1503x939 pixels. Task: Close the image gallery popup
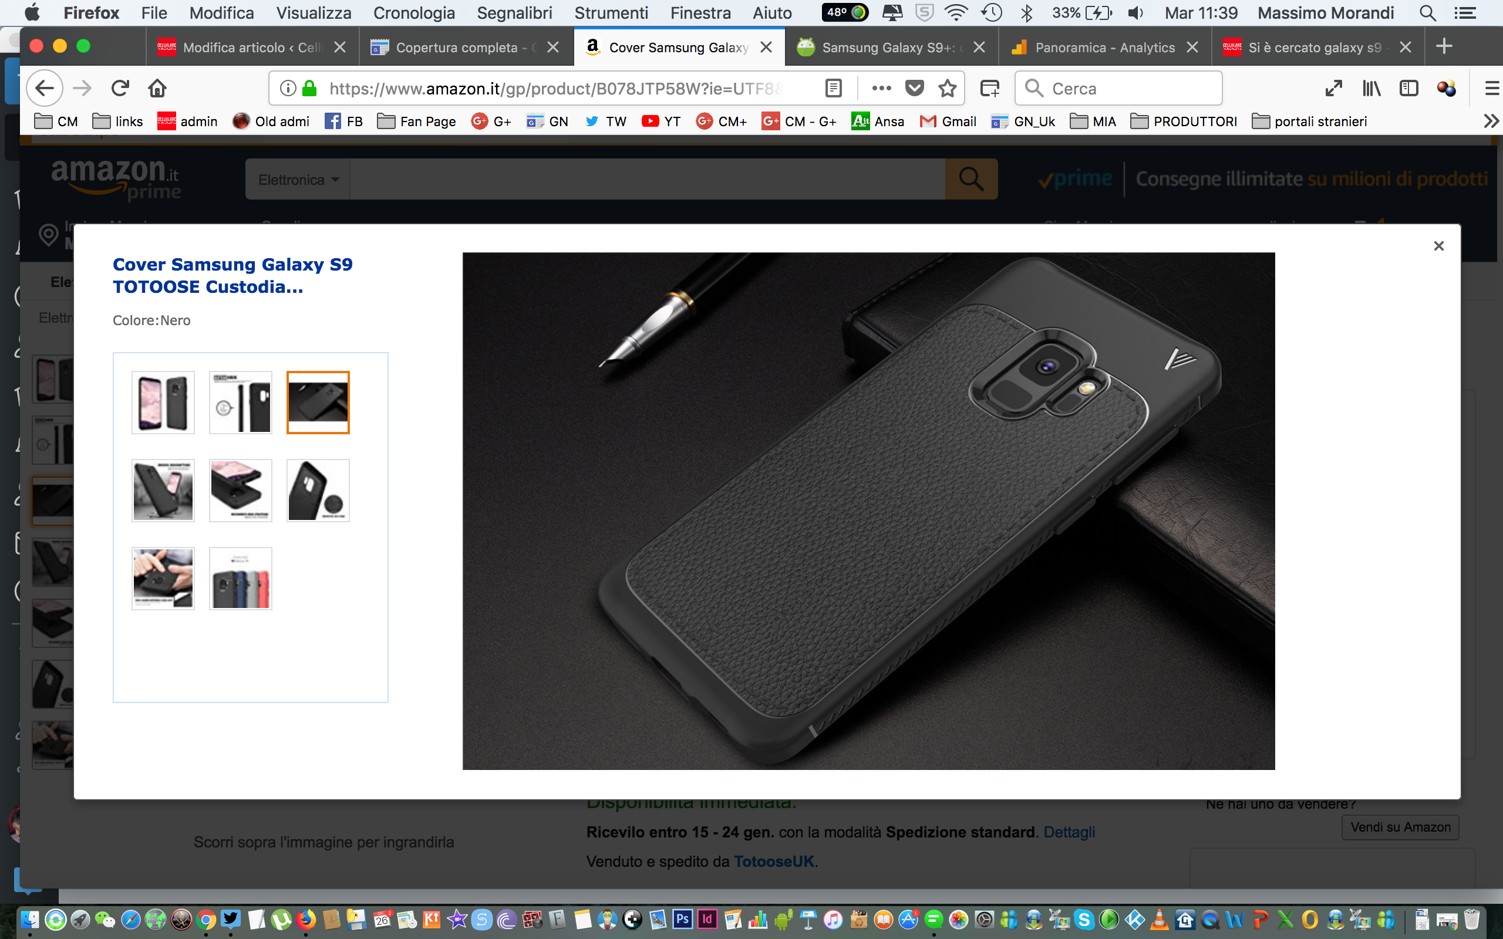point(1438,246)
